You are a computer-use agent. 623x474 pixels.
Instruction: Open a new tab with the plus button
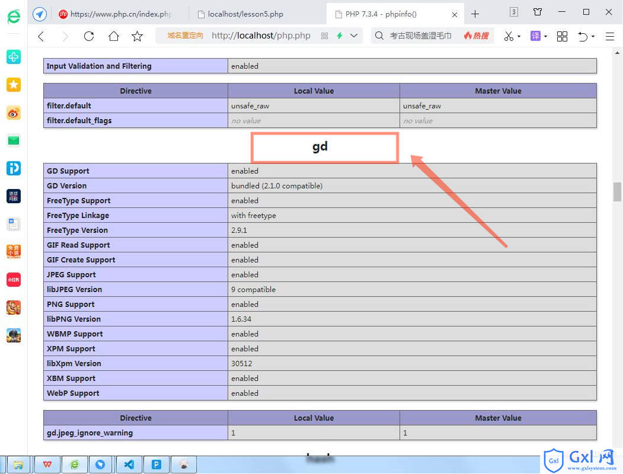pos(475,14)
